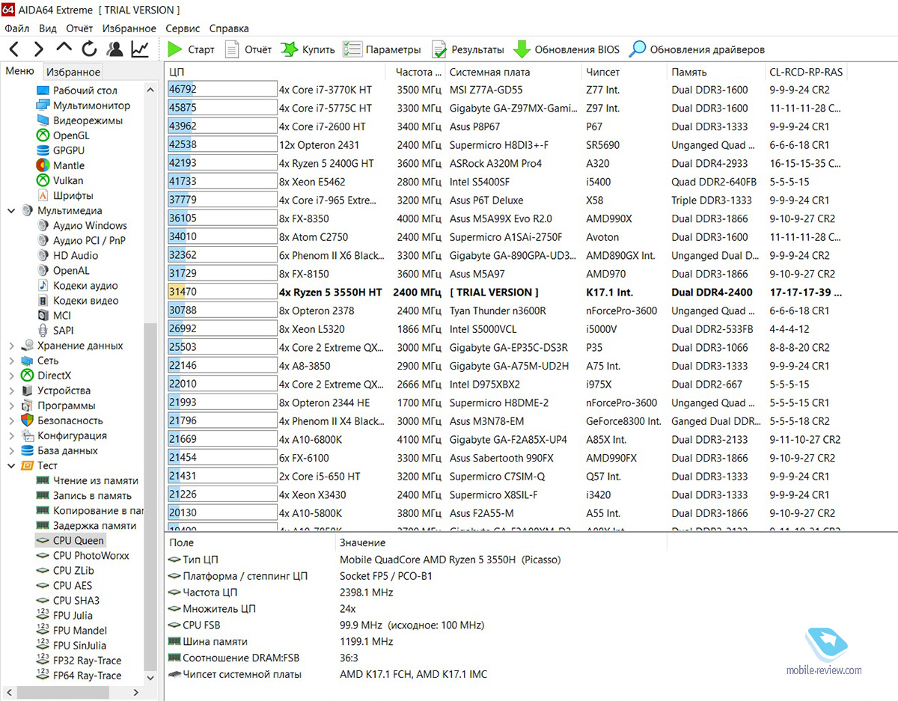The width and height of the screenshot is (898, 701).
Task: Open the Избранное menu in menu bar
Action: click(130, 28)
